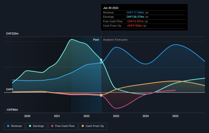Click the Jun 30 2022 tooltip date
The image size is (209, 133).
click(111, 8)
